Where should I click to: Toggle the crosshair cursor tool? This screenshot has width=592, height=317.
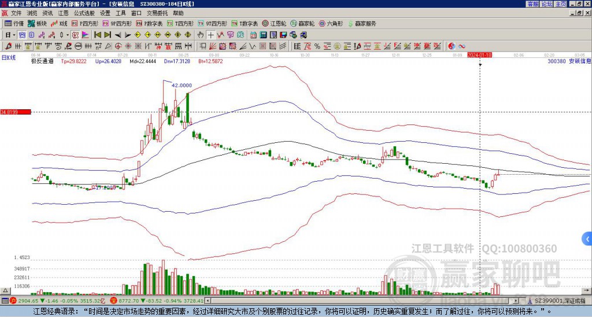click(210, 35)
